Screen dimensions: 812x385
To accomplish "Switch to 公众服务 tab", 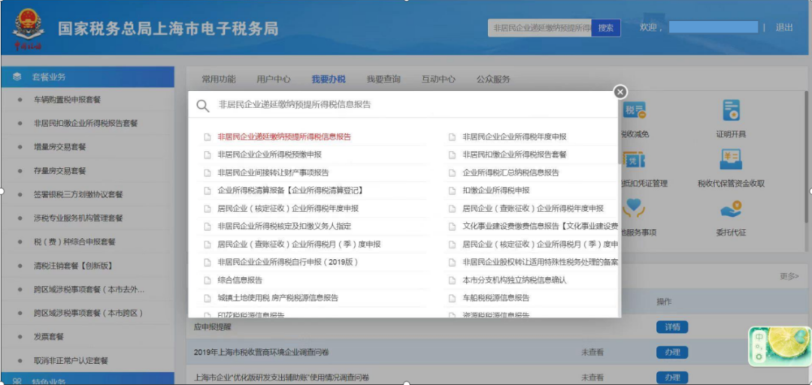I will [493, 79].
